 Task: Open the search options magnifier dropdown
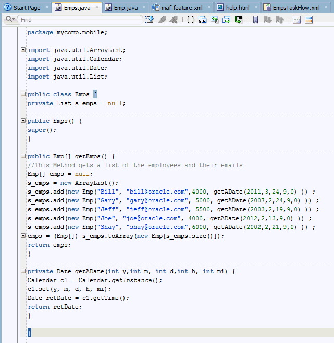[x=10, y=19]
